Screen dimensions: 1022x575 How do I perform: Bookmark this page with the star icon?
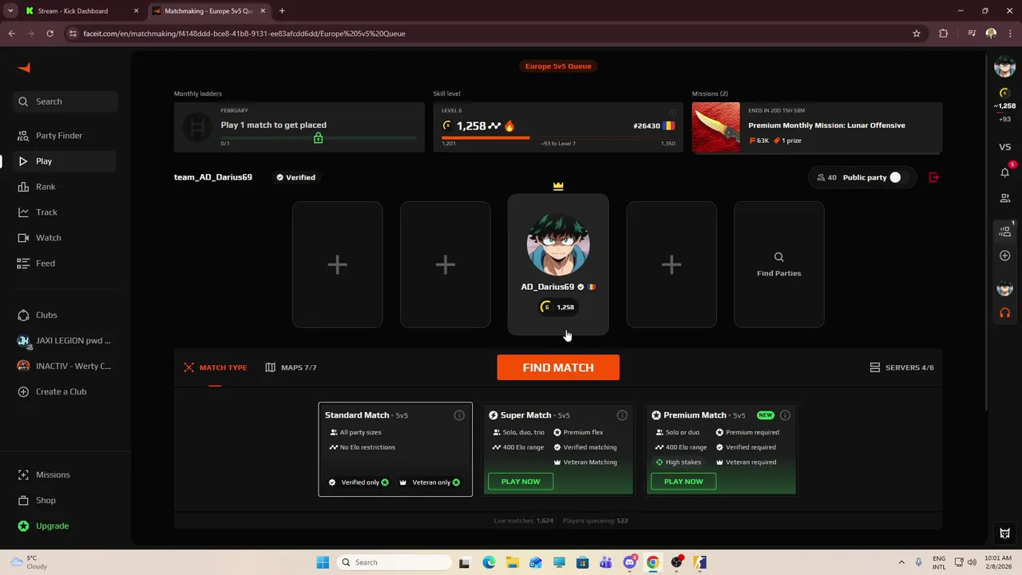point(917,34)
